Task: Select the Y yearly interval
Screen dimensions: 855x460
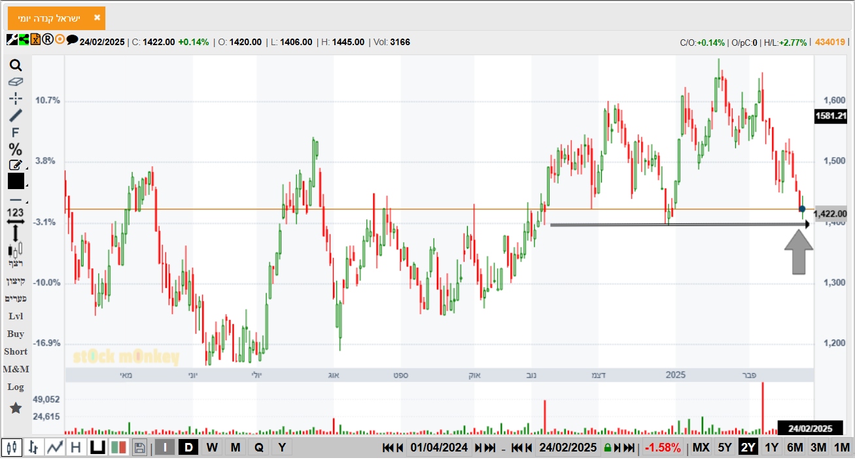Action: tap(282, 448)
